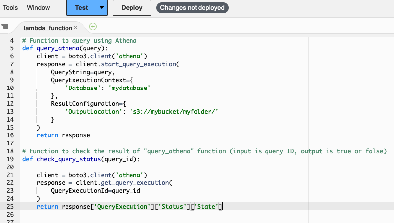
Task: Click start_query_execution on line 7
Action: click(x=138, y=64)
